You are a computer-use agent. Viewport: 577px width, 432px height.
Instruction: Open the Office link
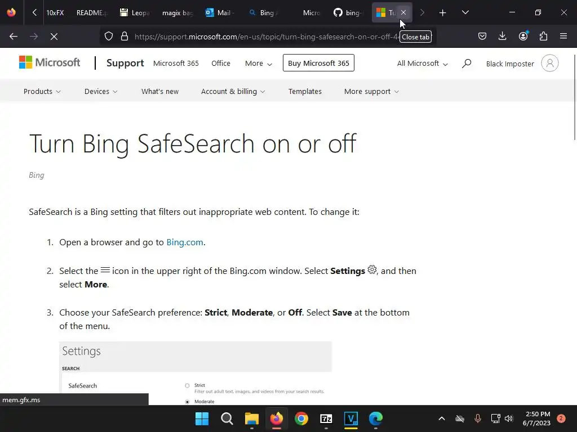click(221, 63)
